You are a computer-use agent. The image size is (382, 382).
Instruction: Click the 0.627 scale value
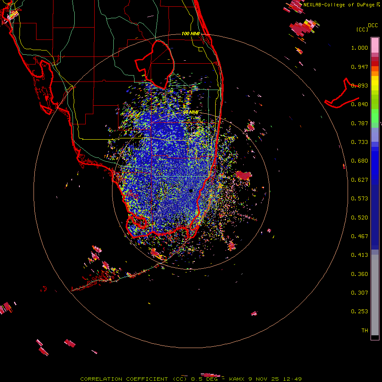click(360, 180)
